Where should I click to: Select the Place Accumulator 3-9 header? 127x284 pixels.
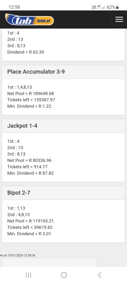(63, 72)
